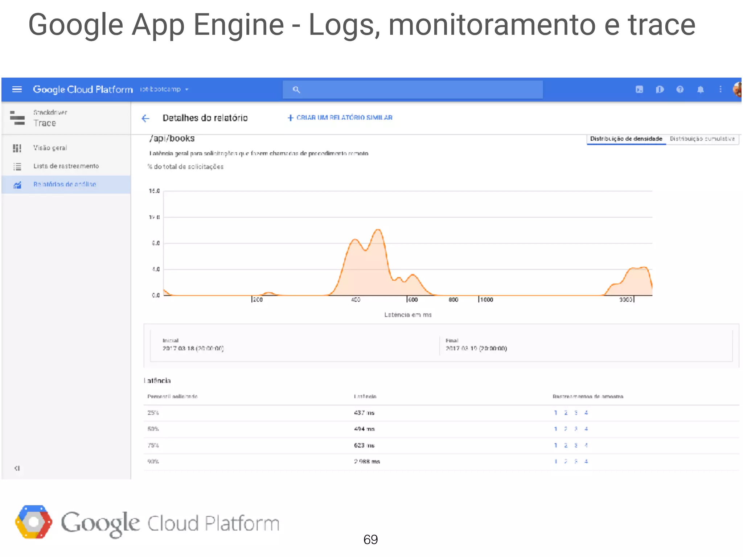Click the user avatar picture
The image size is (743, 557).
pos(737,89)
